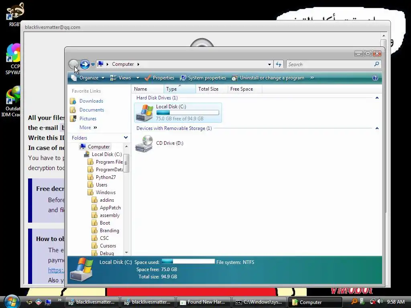
Task: Click Space used bar in details pane
Action: 188,261
